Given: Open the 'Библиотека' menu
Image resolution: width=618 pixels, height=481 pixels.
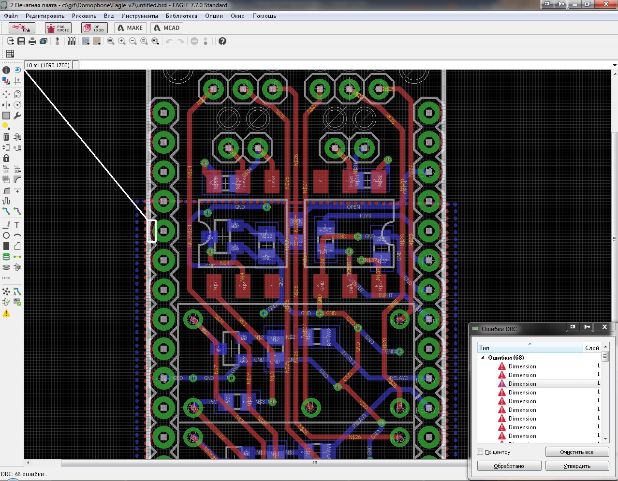Looking at the screenshot, I should point(181,16).
